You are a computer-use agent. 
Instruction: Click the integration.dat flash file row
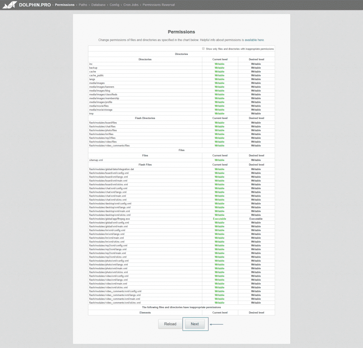(111, 169)
